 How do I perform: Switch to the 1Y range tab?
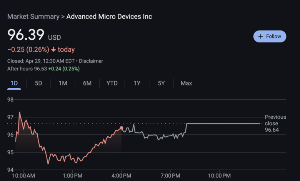pos(137,83)
